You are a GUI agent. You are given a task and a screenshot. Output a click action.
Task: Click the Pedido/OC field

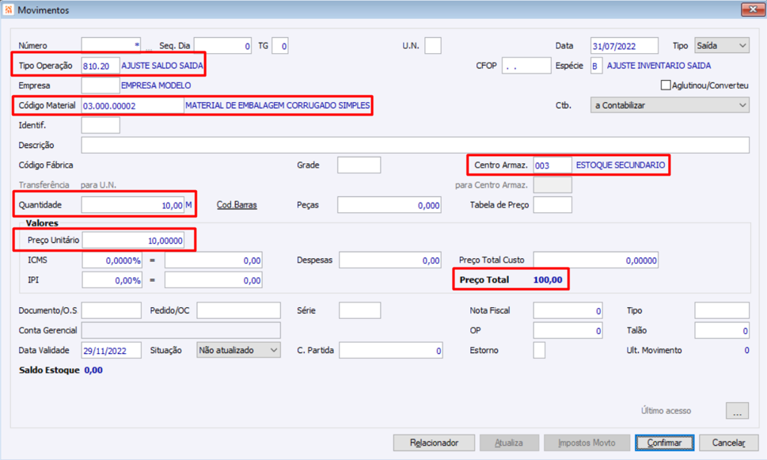point(239,310)
